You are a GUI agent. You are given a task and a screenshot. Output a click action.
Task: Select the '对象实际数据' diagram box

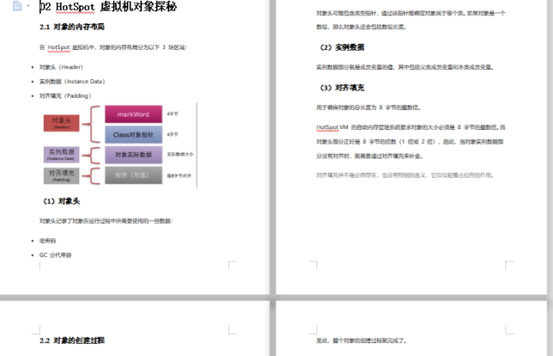point(134,155)
